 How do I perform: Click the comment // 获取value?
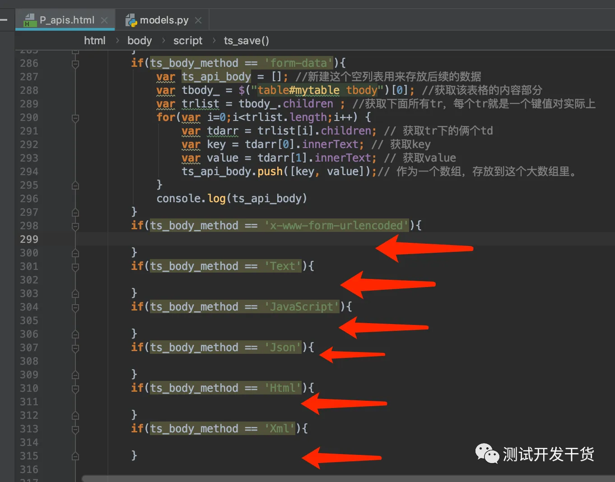[420, 158]
